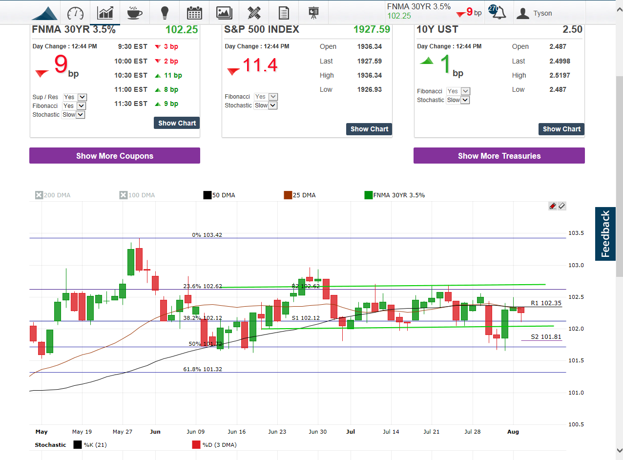Click the coffee cup icon in toolbar
Viewport: 623px width, 460px height.
point(134,13)
